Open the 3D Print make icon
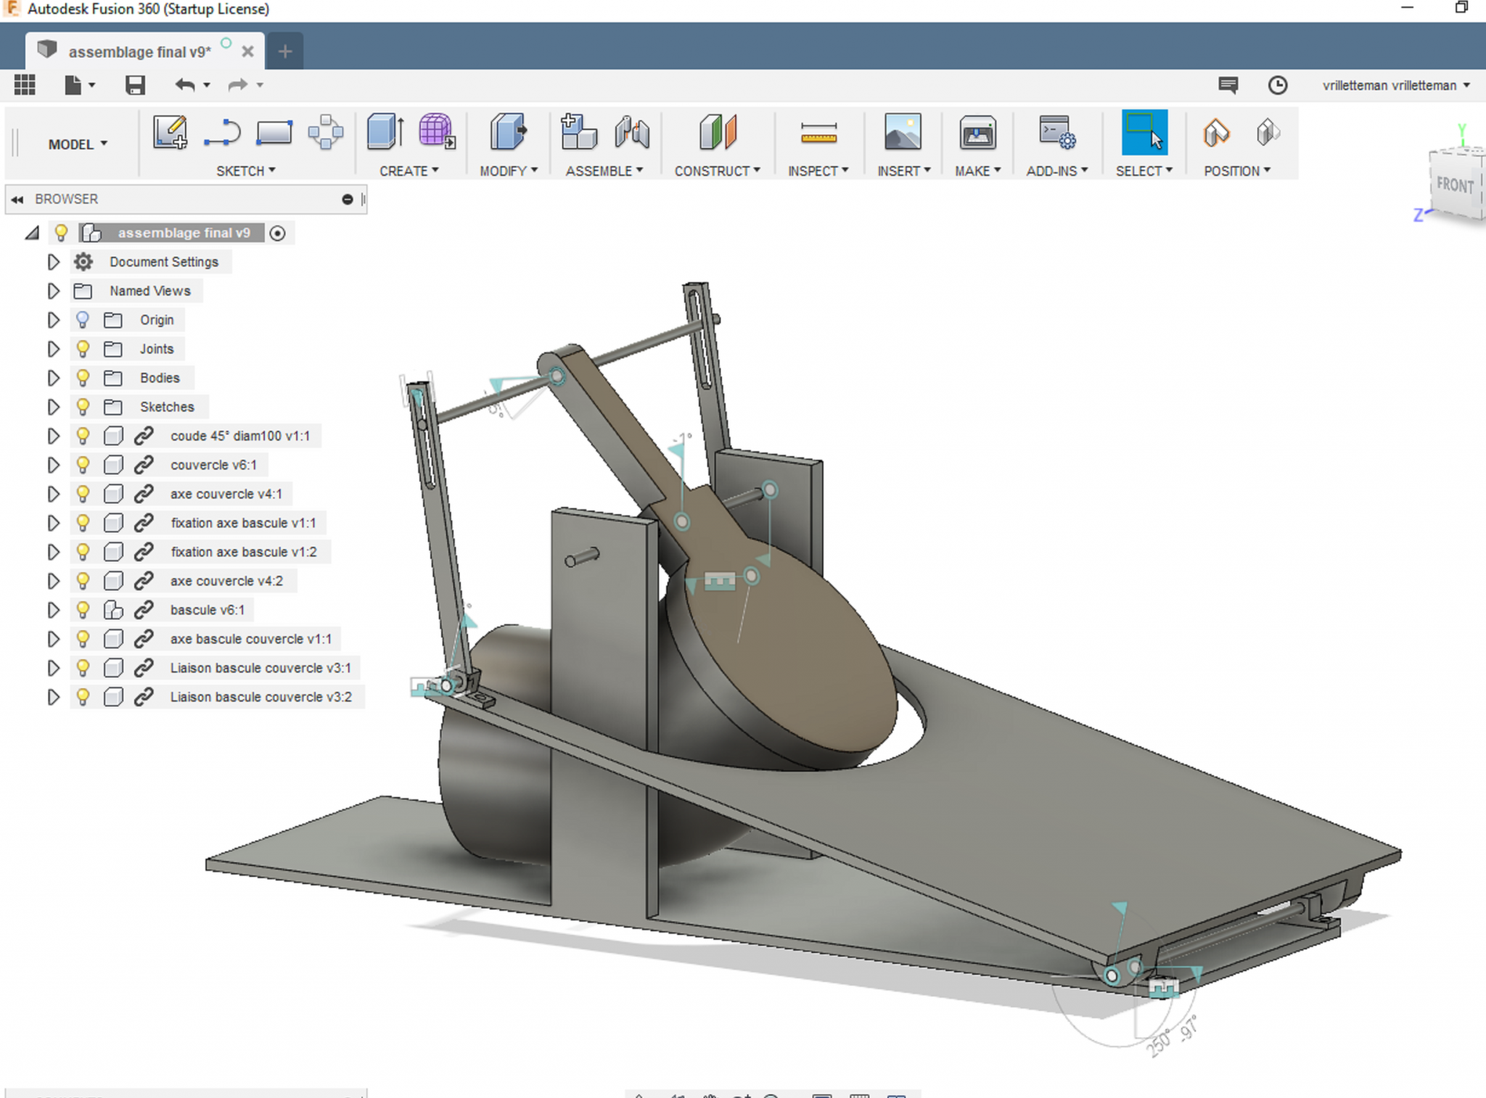Image resolution: width=1486 pixels, height=1098 pixels. (977, 133)
